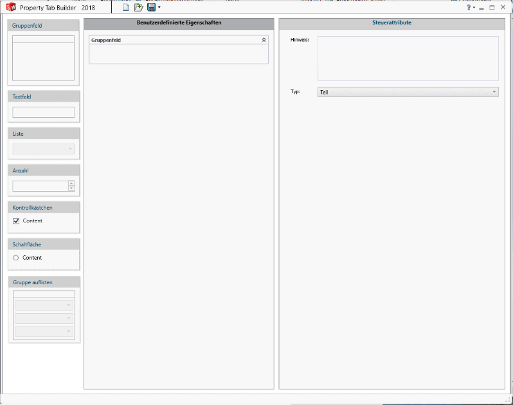Click the Benutzerdefinierte Eigenschaften panel header

pyautogui.click(x=179, y=23)
